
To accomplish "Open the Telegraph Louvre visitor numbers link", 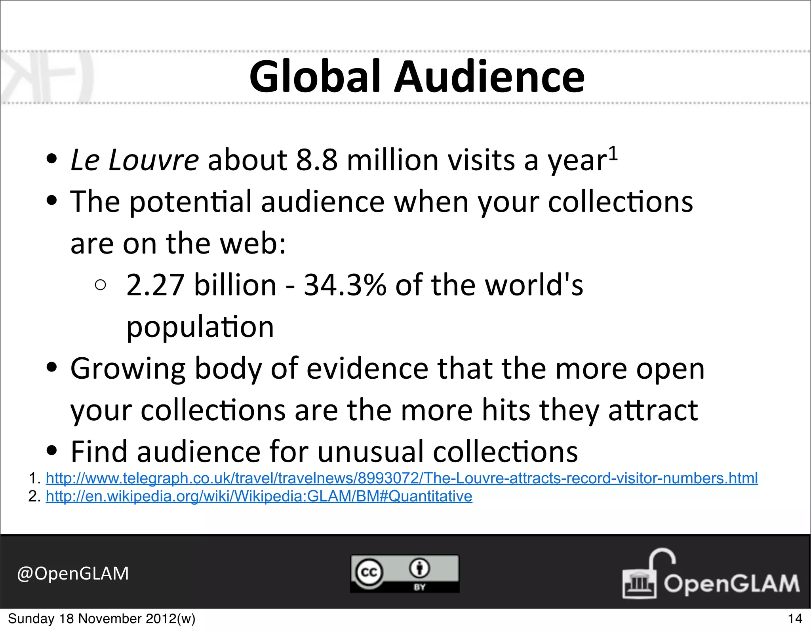I will pos(402,478).
